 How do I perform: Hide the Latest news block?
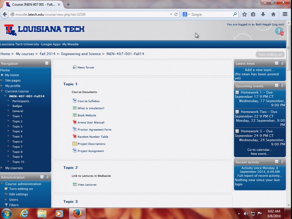coord(276,63)
